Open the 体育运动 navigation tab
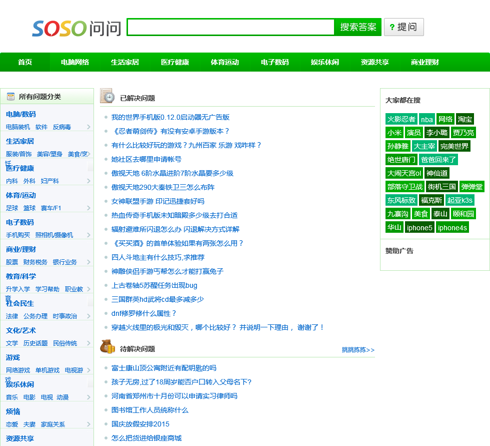This screenshot has height=446, width=490. 225,62
